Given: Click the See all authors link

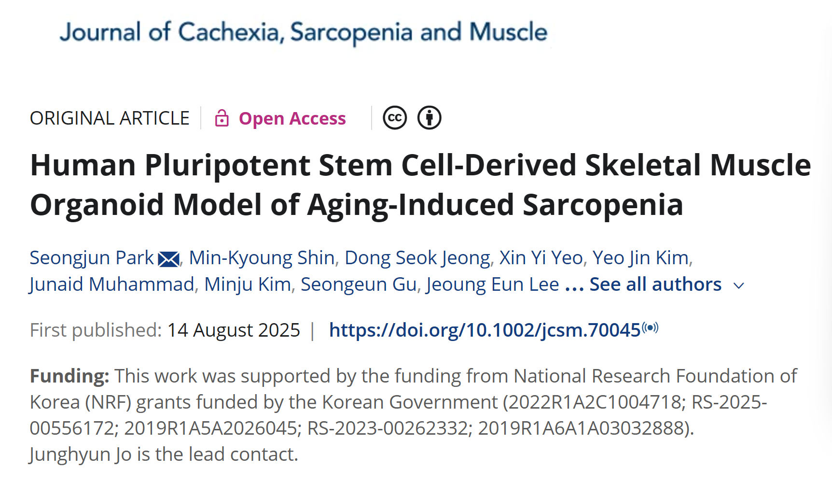Looking at the screenshot, I should 655,284.
